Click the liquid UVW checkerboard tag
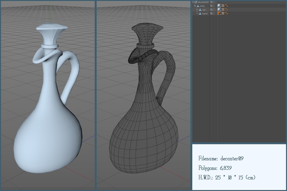The width and height of the screenshot is (287, 191). click(223, 13)
